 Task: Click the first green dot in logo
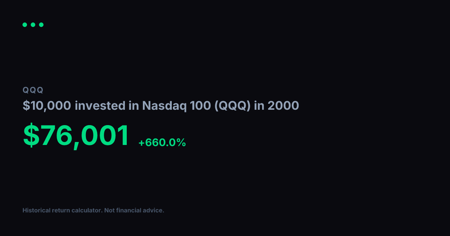coord(25,25)
